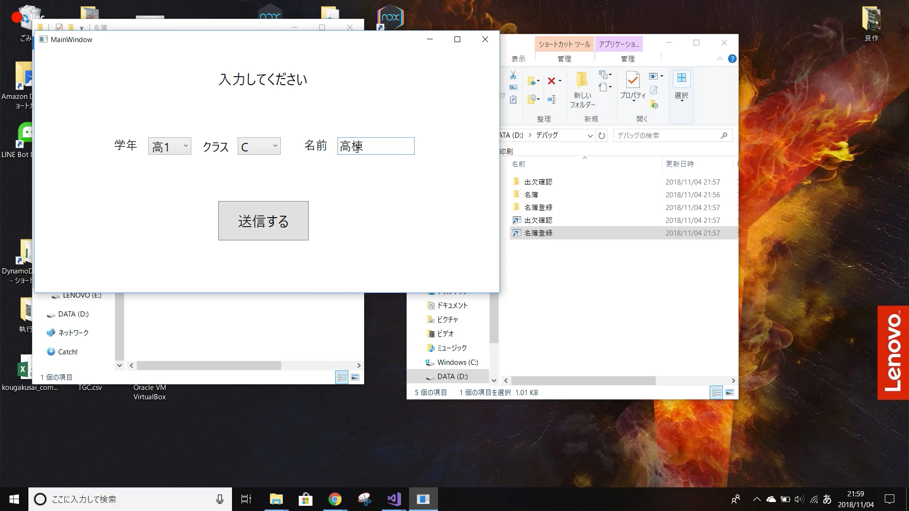Viewport: 909px width, 511px height.
Task: Click the red X delete icon
Action: [552, 81]
